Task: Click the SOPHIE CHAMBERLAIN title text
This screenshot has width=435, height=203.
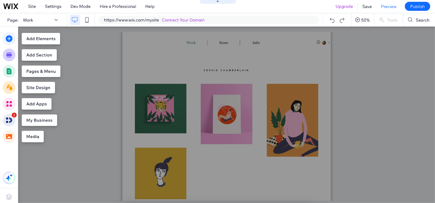Action: [x=226, y=70]
